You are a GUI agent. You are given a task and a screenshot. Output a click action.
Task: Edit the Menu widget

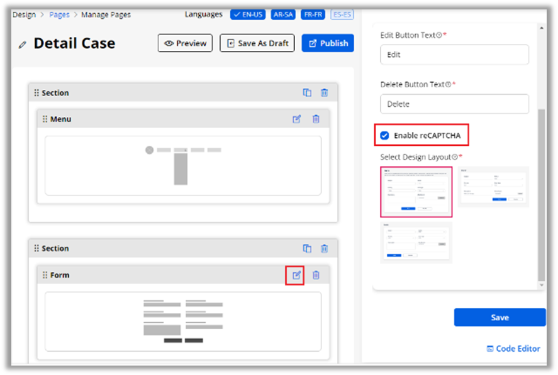[297, 119]
